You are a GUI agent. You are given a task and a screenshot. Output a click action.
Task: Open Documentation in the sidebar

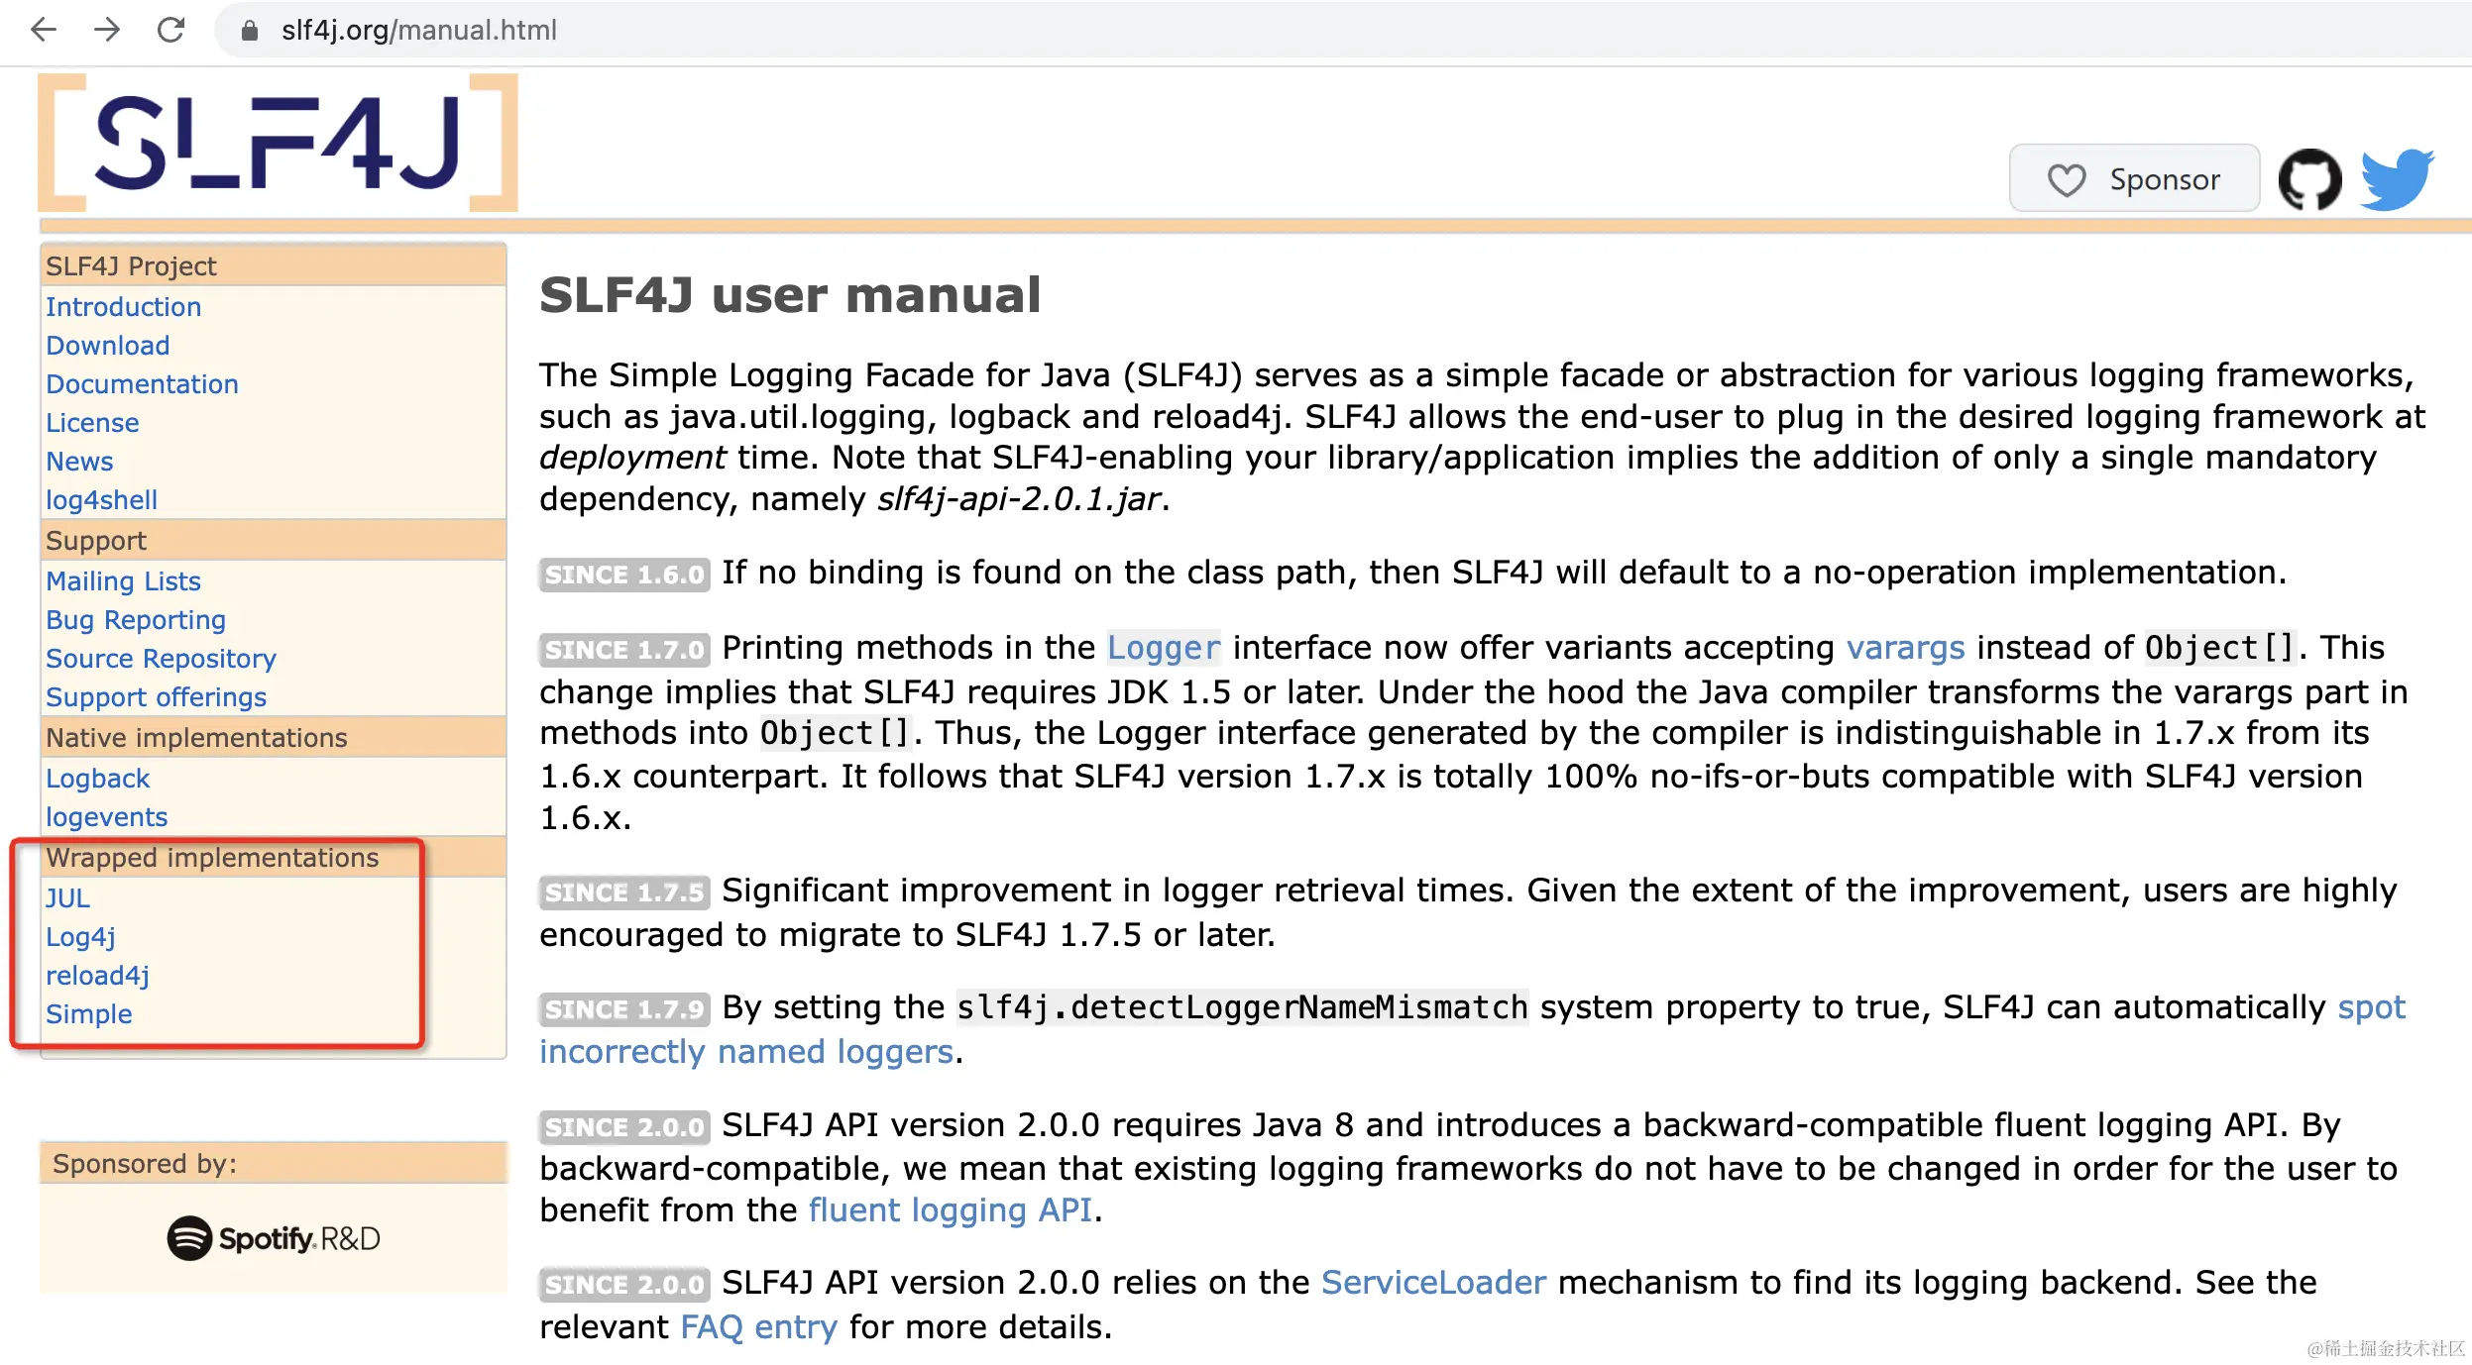[142, 384]
